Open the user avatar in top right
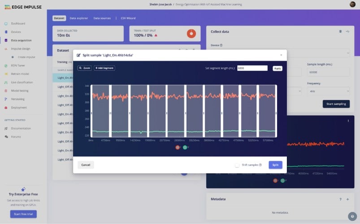Viewport: 360px width, 224px height. point(352,4)
